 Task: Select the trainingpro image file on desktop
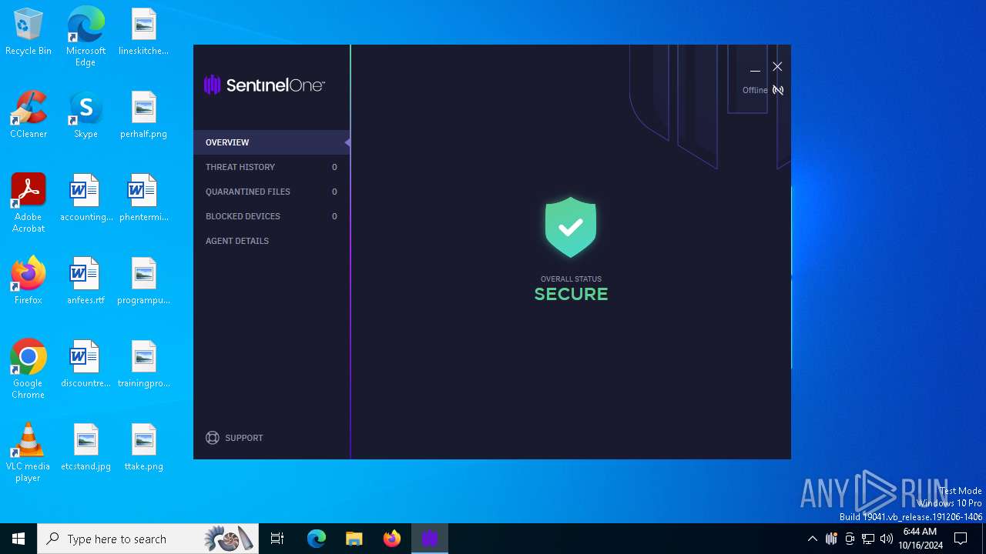[x=143, y=365]
